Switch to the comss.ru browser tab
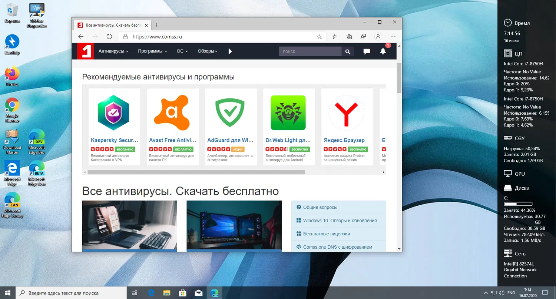The image size is (556, 299). [112, 25]
